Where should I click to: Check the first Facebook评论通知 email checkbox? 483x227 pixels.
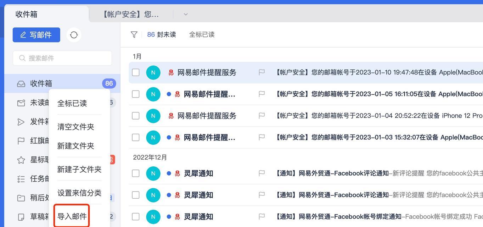coord(135,173)
